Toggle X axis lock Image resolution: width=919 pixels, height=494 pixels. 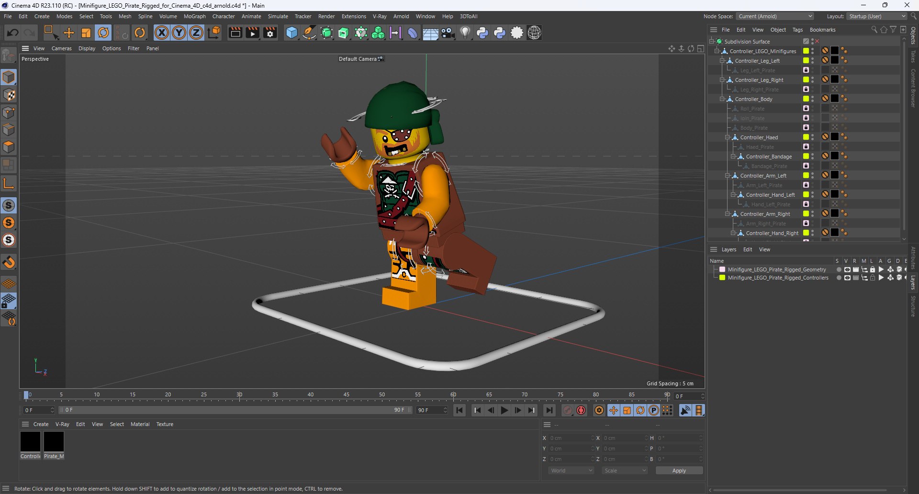click(x=162, y=33)
